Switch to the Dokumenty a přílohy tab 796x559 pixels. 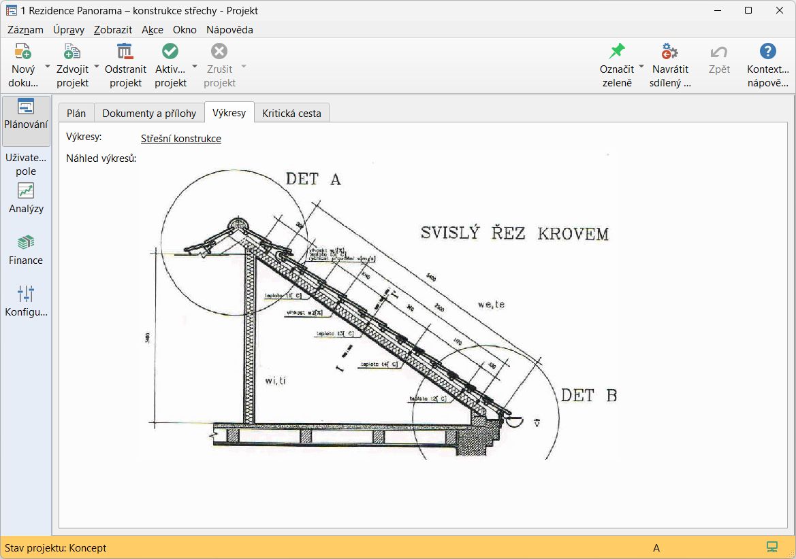[x=149, y=114]
